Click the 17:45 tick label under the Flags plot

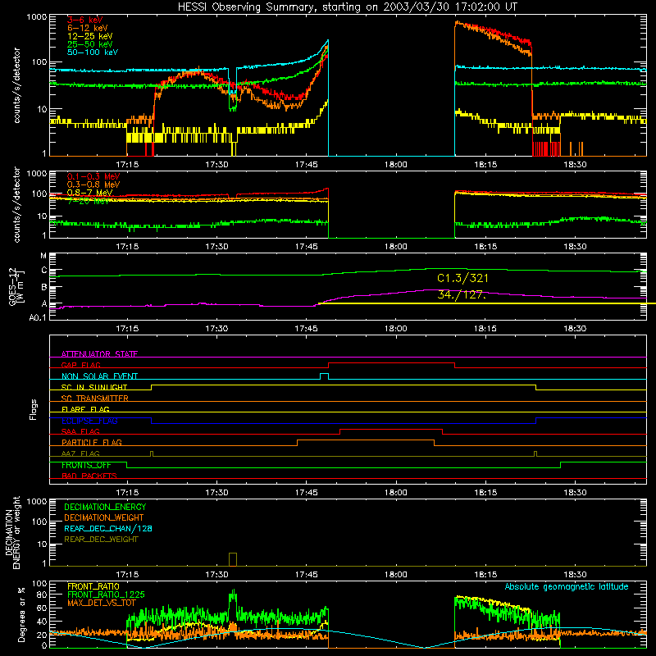click(x=306, y=493)
